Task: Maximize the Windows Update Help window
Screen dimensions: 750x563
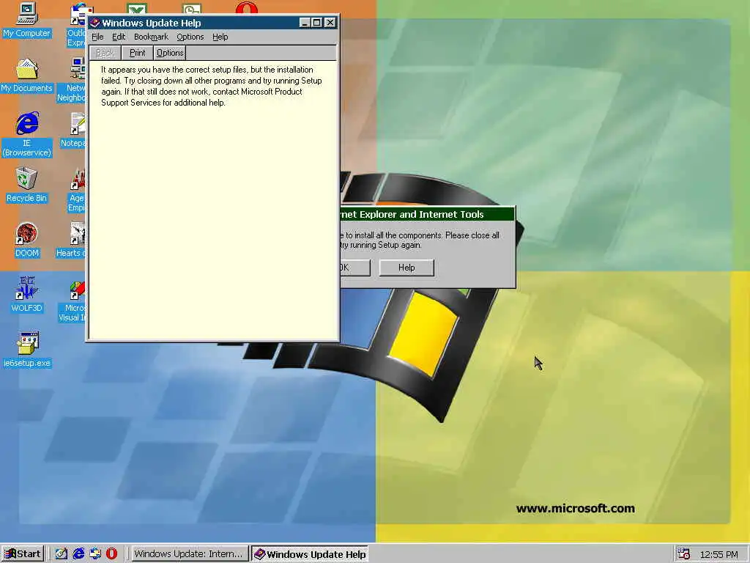Action: pyautogui.click(x=316, y=23)
